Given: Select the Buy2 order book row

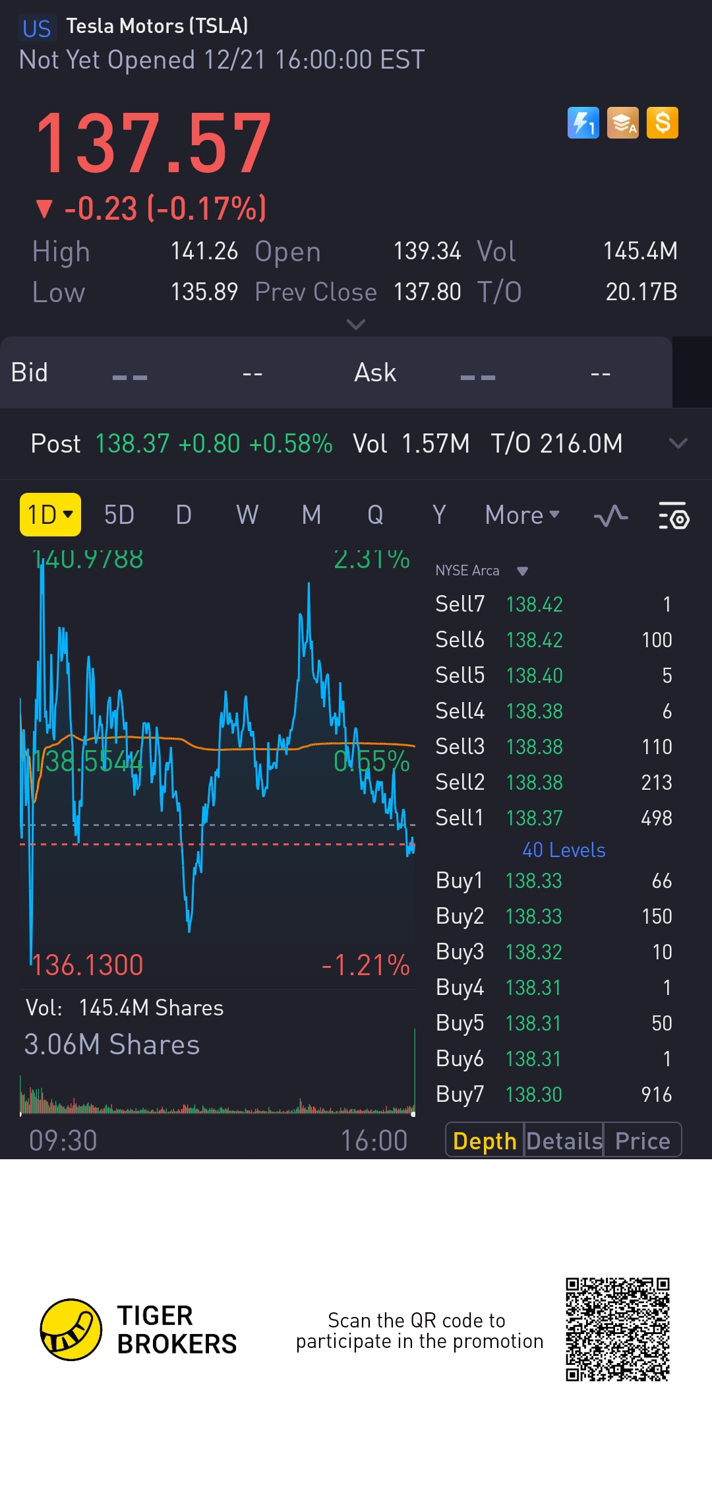Looking at the screenshot, I should pos(554,916).
